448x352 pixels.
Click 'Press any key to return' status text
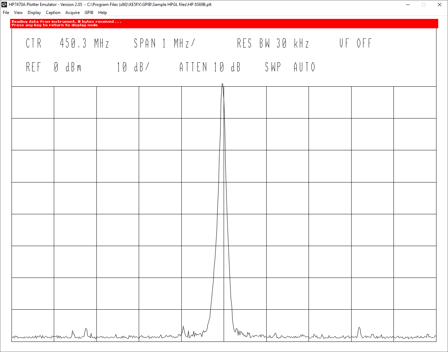click(x=55, y=25)
